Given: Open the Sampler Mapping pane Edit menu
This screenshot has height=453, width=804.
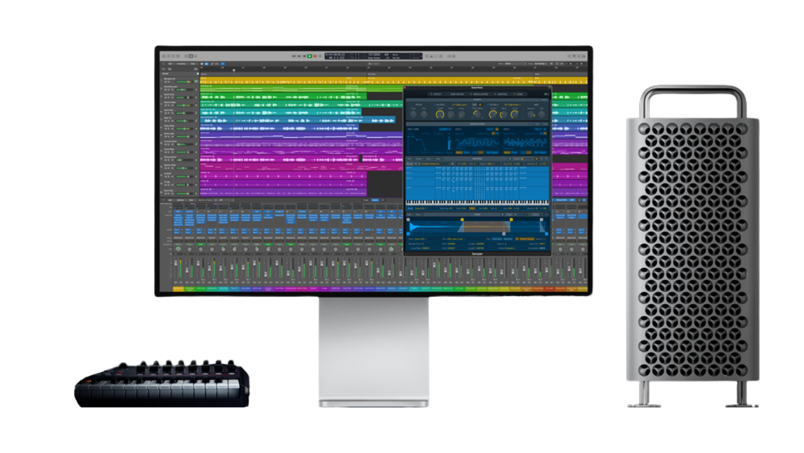Looking at the screenshot, I should point(410,159).
